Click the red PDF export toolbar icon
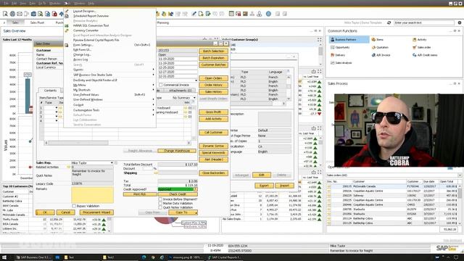 click(54, 14)
